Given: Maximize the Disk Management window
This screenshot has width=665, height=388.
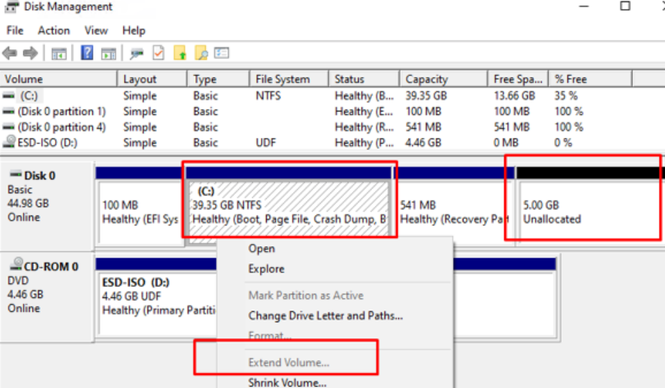Looking at the screenshot, I should 625,6.
